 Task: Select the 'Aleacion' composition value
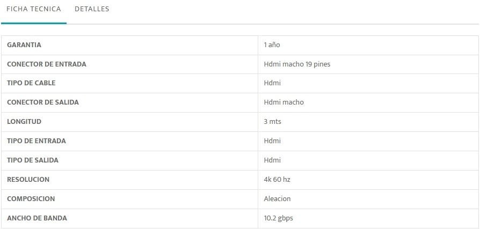(277, 199)
